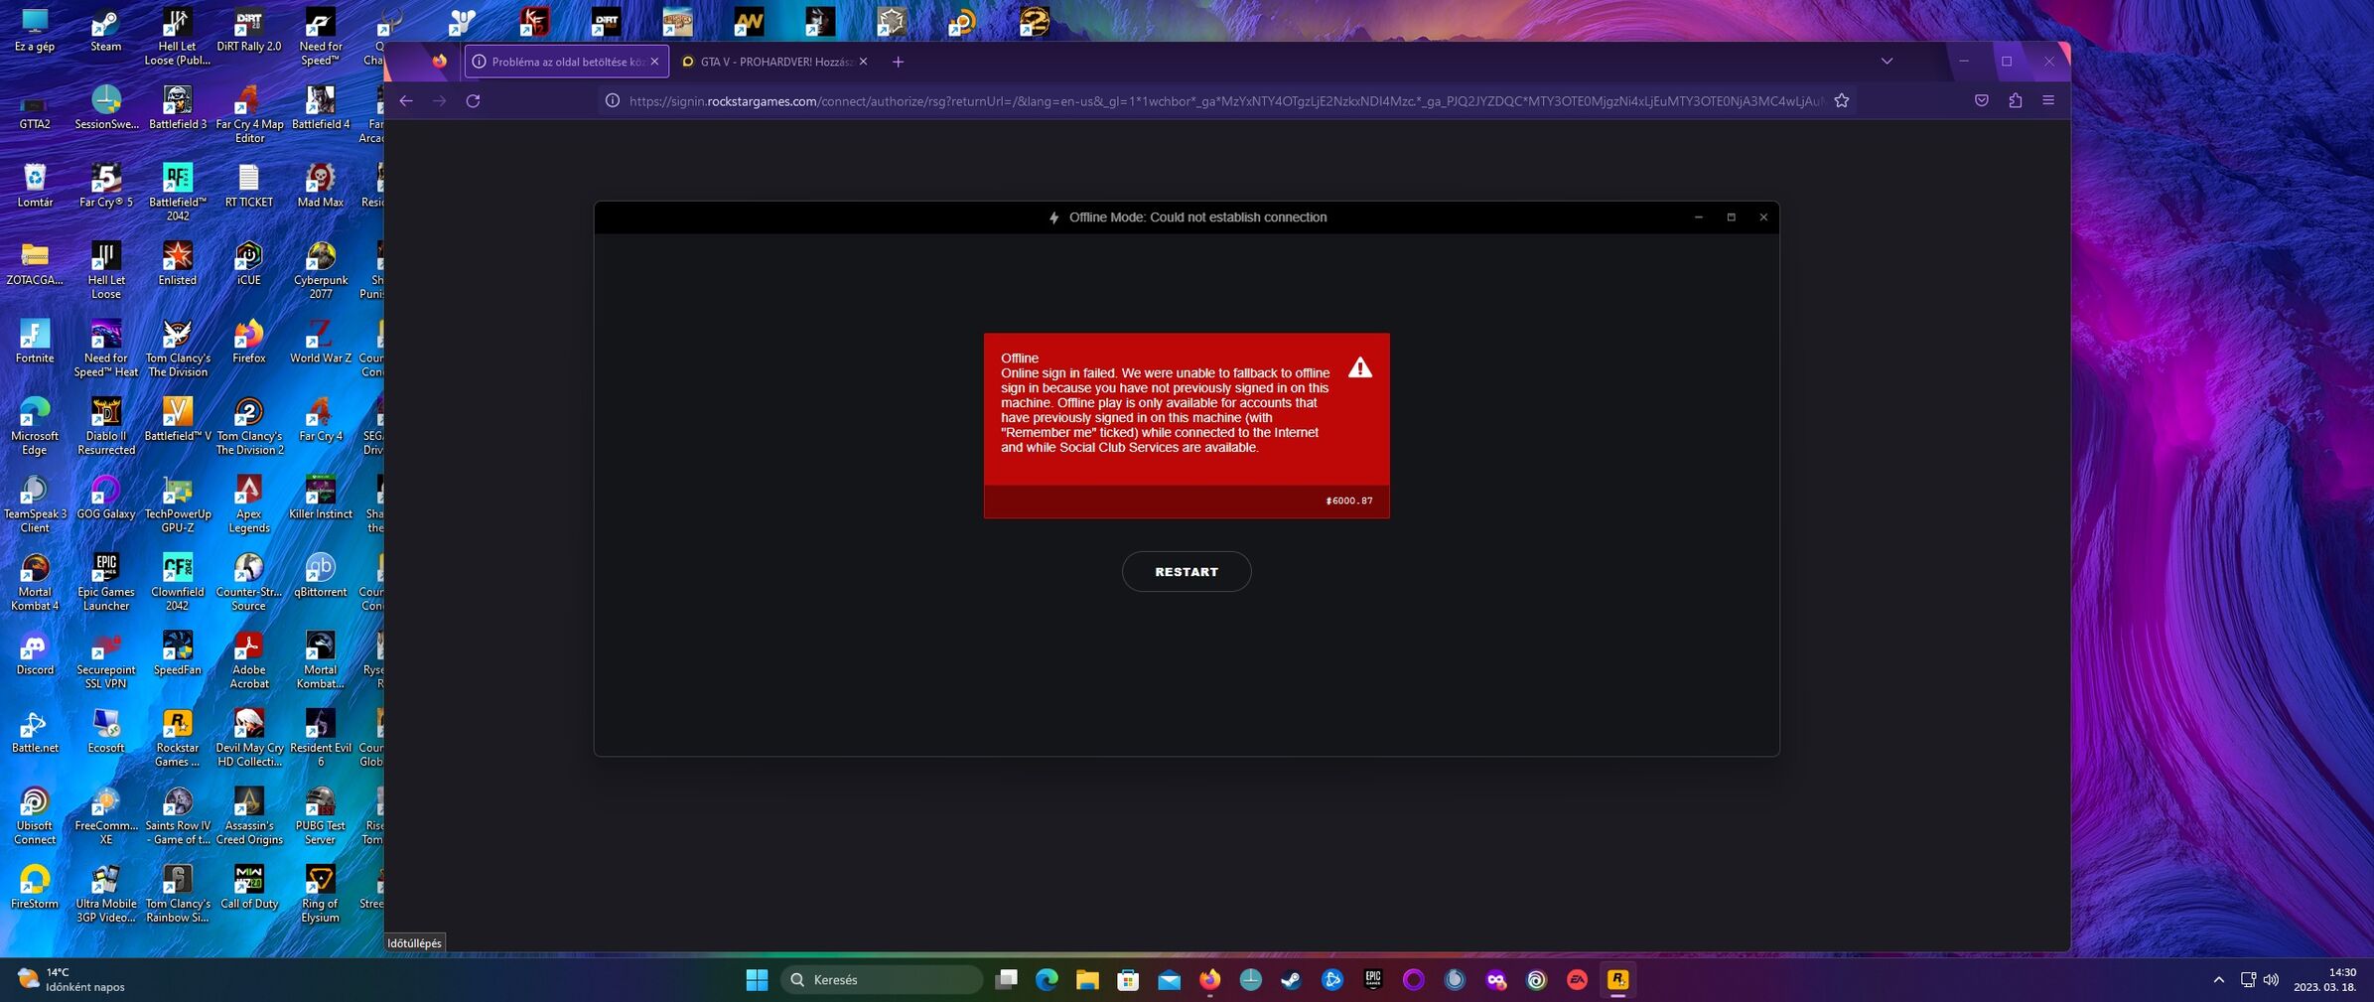Open File Explorer from the taskbar
2374x1002 pixels.
click(1087, 980)
